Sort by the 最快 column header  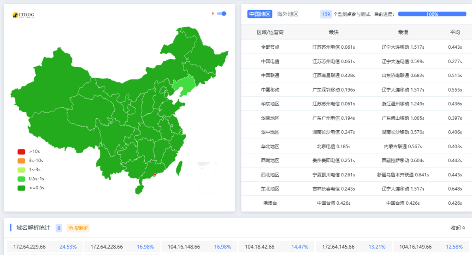pos(333,32)
